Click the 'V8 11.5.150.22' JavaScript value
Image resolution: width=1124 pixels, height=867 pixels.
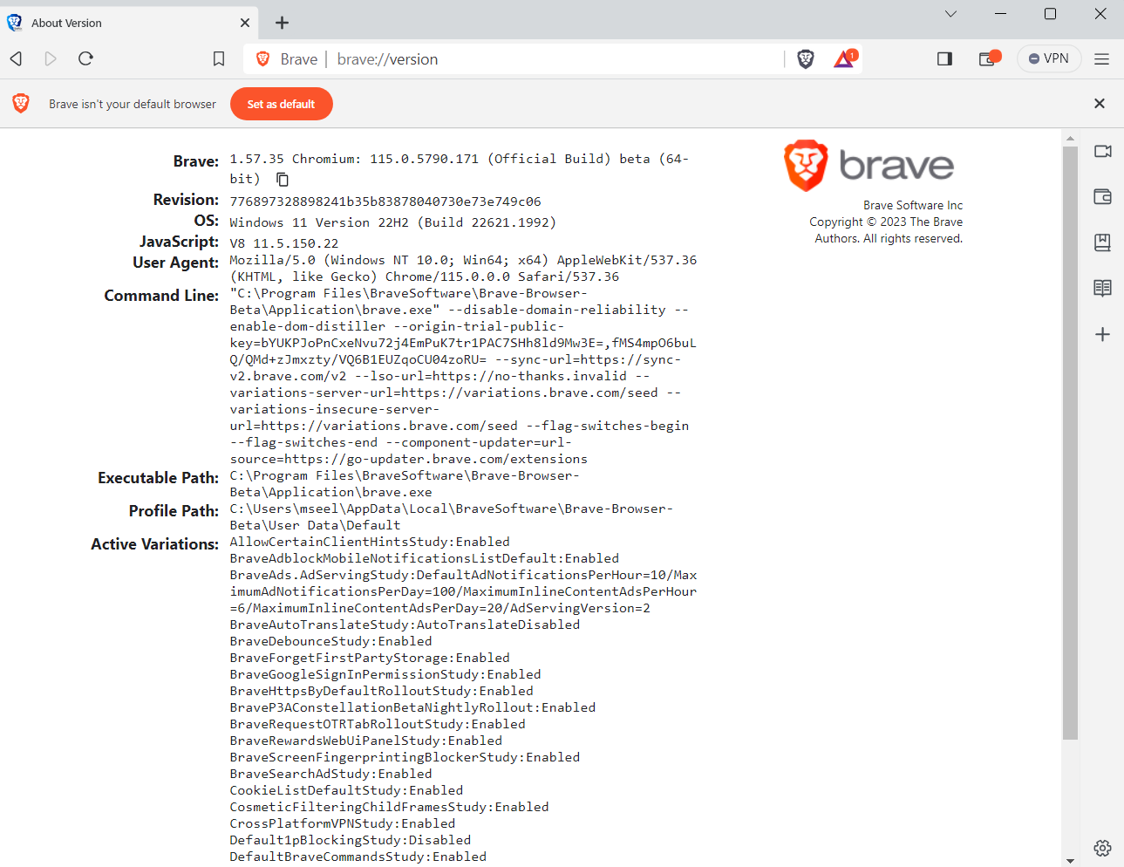pyautogui.click(x=284, y=243)
